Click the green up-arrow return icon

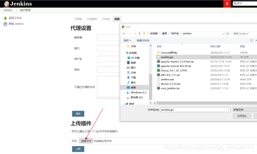[x=5, y=18]
